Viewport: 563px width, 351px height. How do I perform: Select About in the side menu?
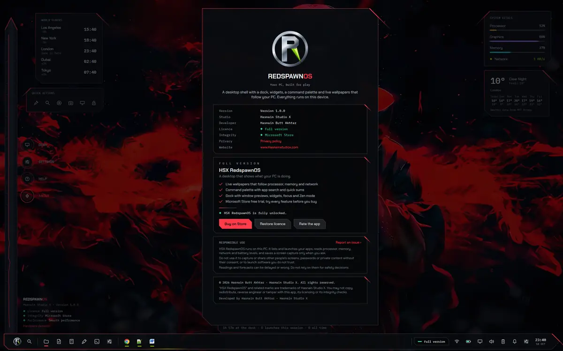tap(35, 196)
